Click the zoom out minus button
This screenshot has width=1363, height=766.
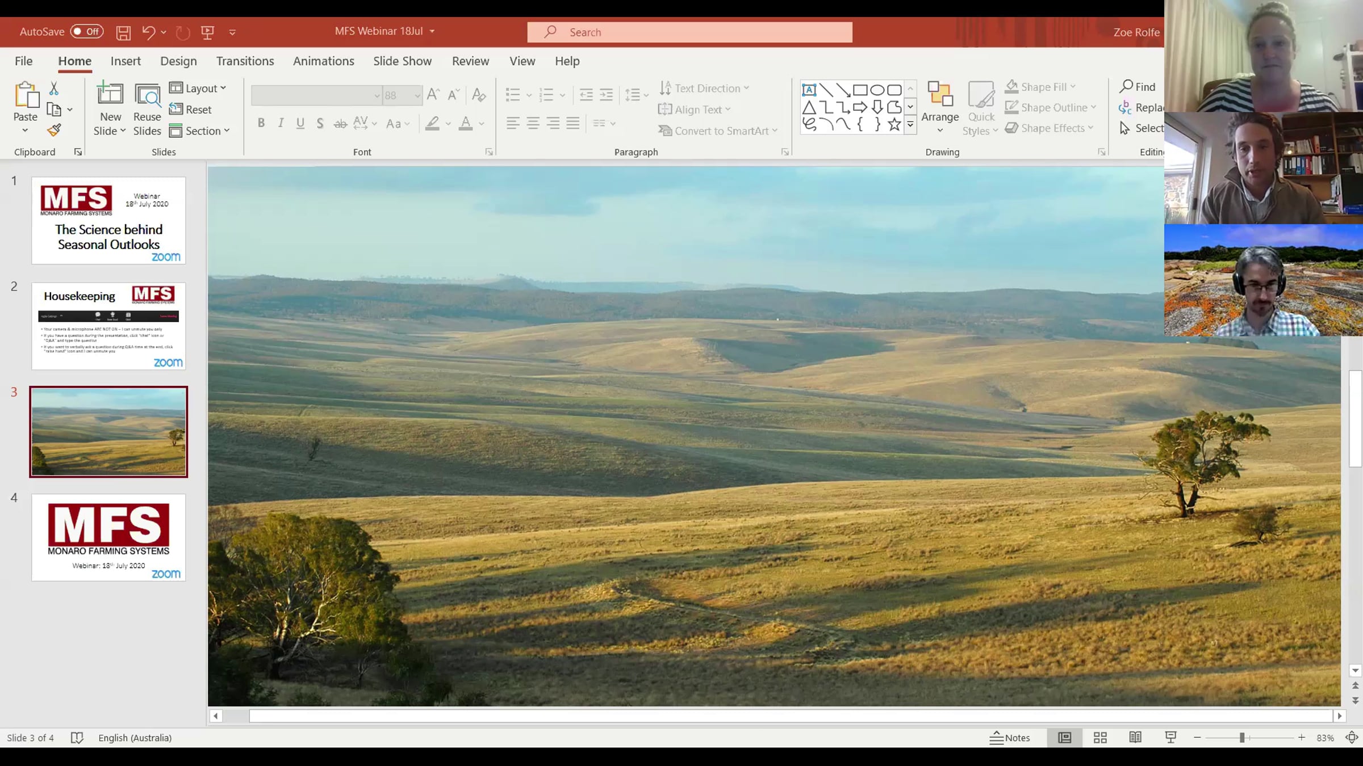[x=1198, y=738]
